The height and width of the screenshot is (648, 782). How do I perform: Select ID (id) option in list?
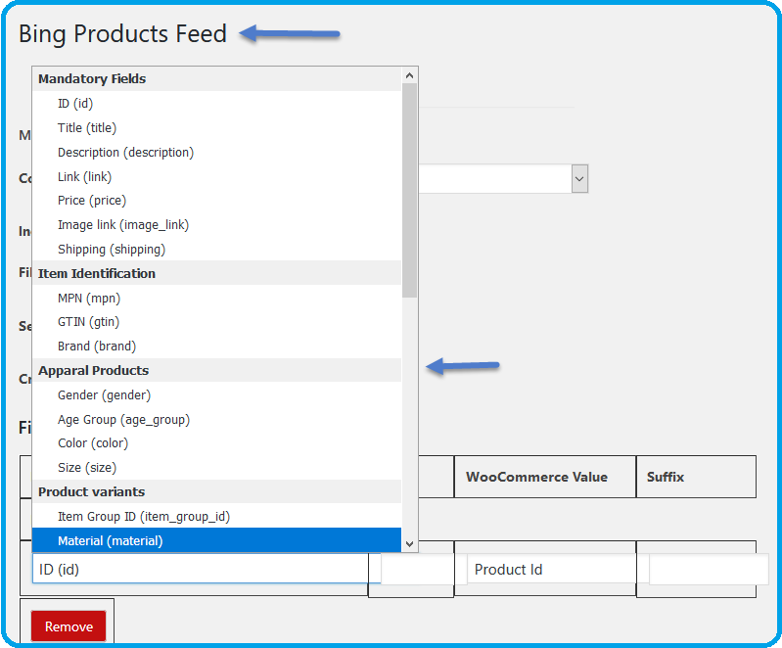(x=216, y=103)
